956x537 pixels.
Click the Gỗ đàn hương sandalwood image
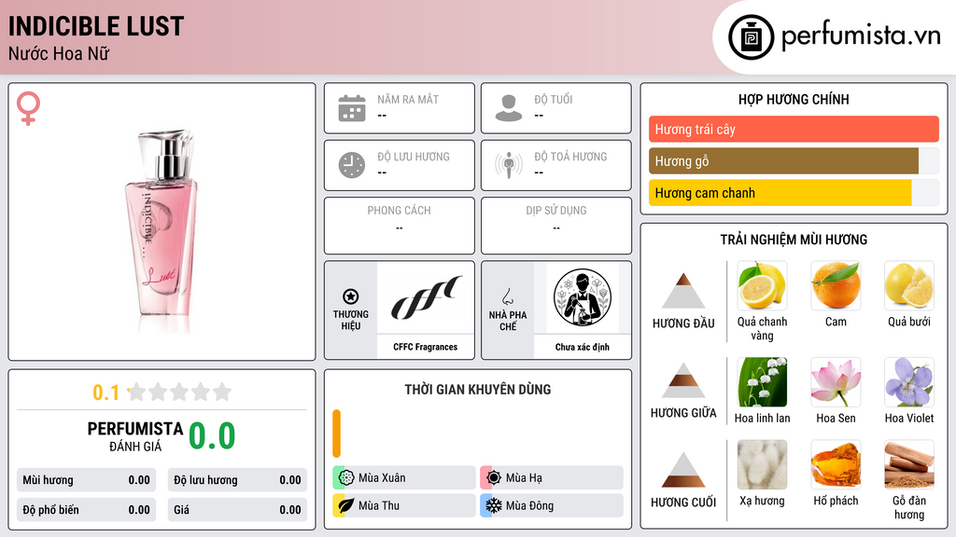909,465
